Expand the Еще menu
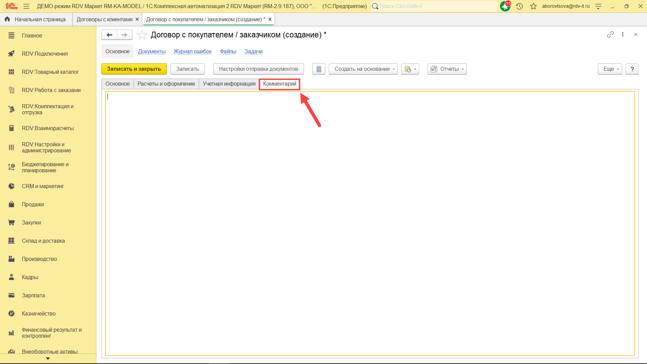 point(610,69)
